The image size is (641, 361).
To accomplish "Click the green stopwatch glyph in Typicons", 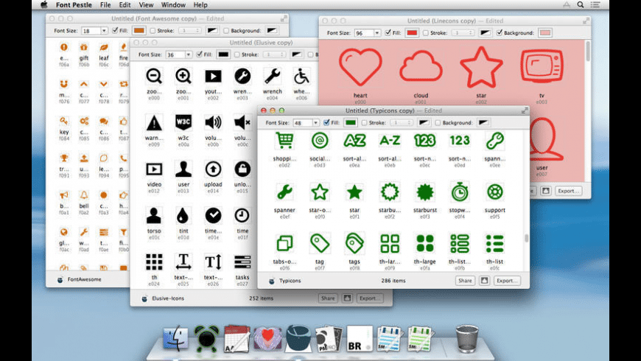I will tap(460, 192).
